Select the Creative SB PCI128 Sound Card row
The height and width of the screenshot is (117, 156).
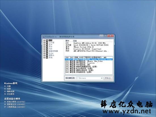tap(83, 49)
